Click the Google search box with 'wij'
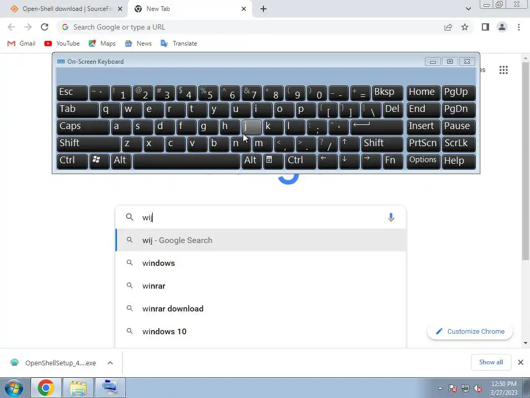 [x=261, y=217]
